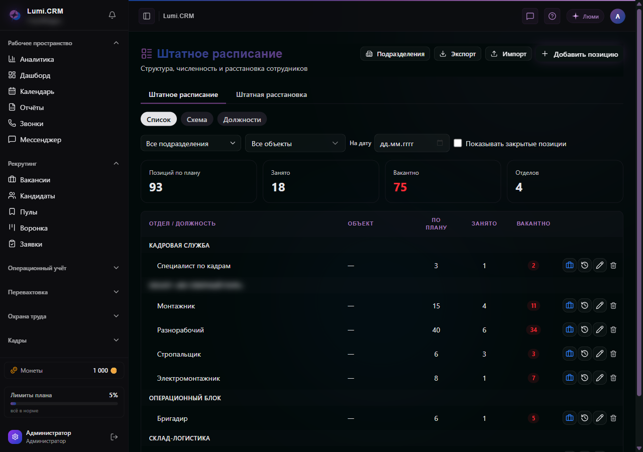Switch view to Схема pill
Screen dimensions: 643x452
pos(197,119)
